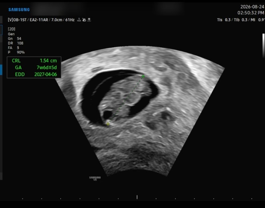Click the [V]OB-1ST preset label
The height and width of the screenshot is (208, 265).
(17, 20)
